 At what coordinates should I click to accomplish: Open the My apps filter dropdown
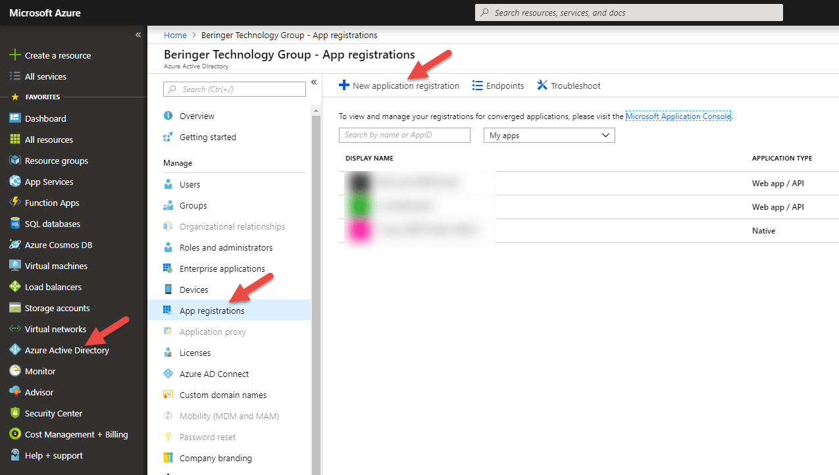pyautogui.click(x=549, y=135)
